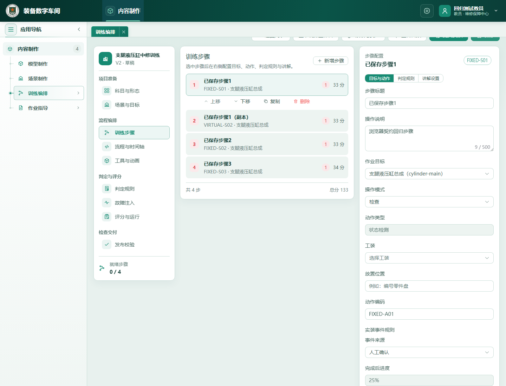
Task: Open the 选择工装 dropdown
Action: click(x=429, y=258)
